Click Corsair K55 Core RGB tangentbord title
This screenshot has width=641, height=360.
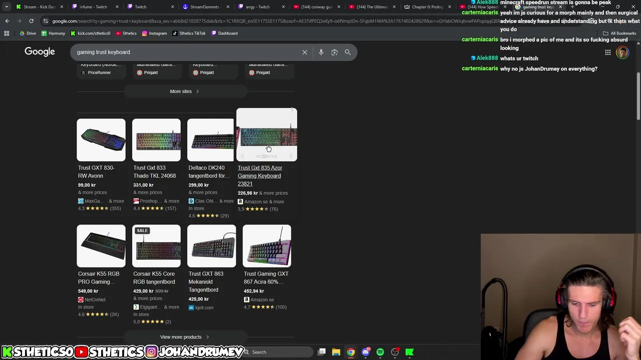click(154, 277)
